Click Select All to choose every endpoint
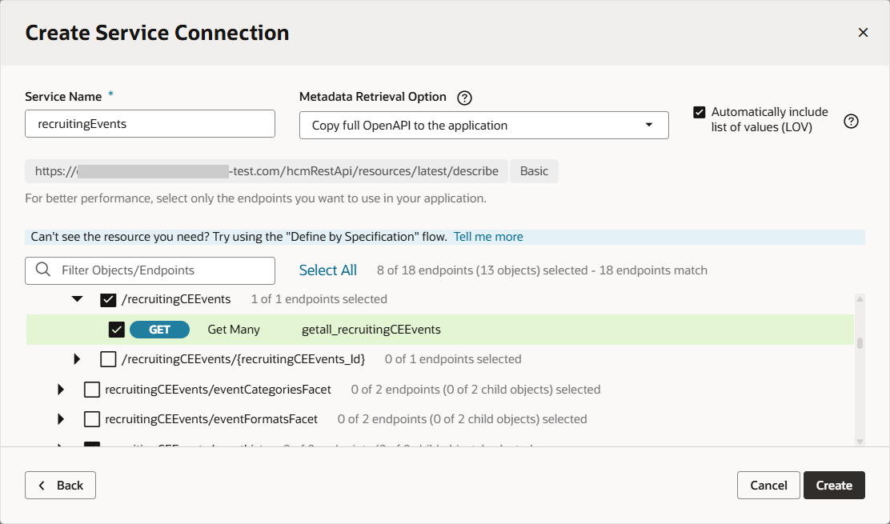This screenshot has width=890, height=524. (x=328, y=270)
